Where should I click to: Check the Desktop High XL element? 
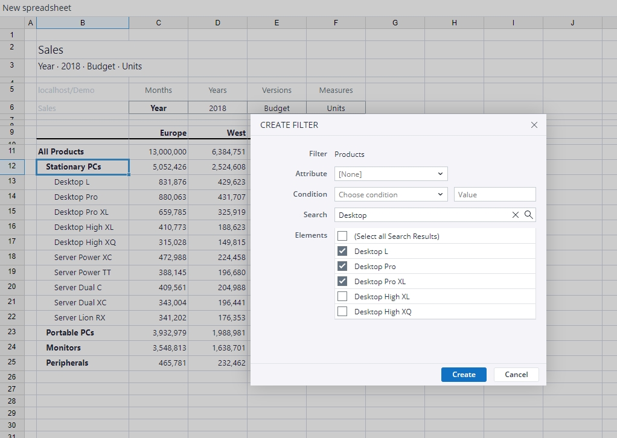point(342,296)
